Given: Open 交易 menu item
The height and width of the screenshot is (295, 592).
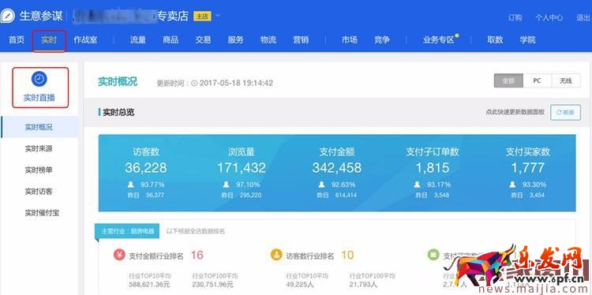Looking at the screenshot, I should (x=203, y=39).
